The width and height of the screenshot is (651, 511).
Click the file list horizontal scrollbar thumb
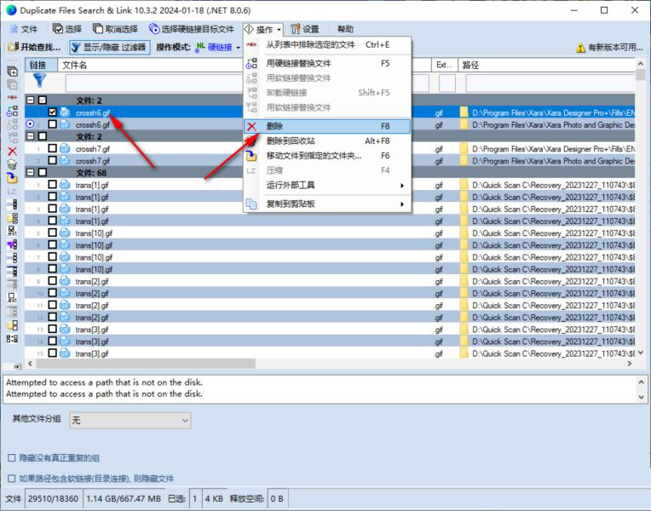pyautogui.click(x=146, y=364)
